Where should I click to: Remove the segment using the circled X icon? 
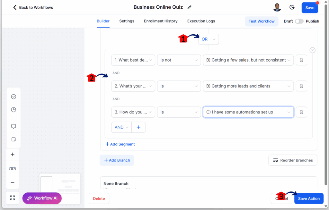click(312, 50)
